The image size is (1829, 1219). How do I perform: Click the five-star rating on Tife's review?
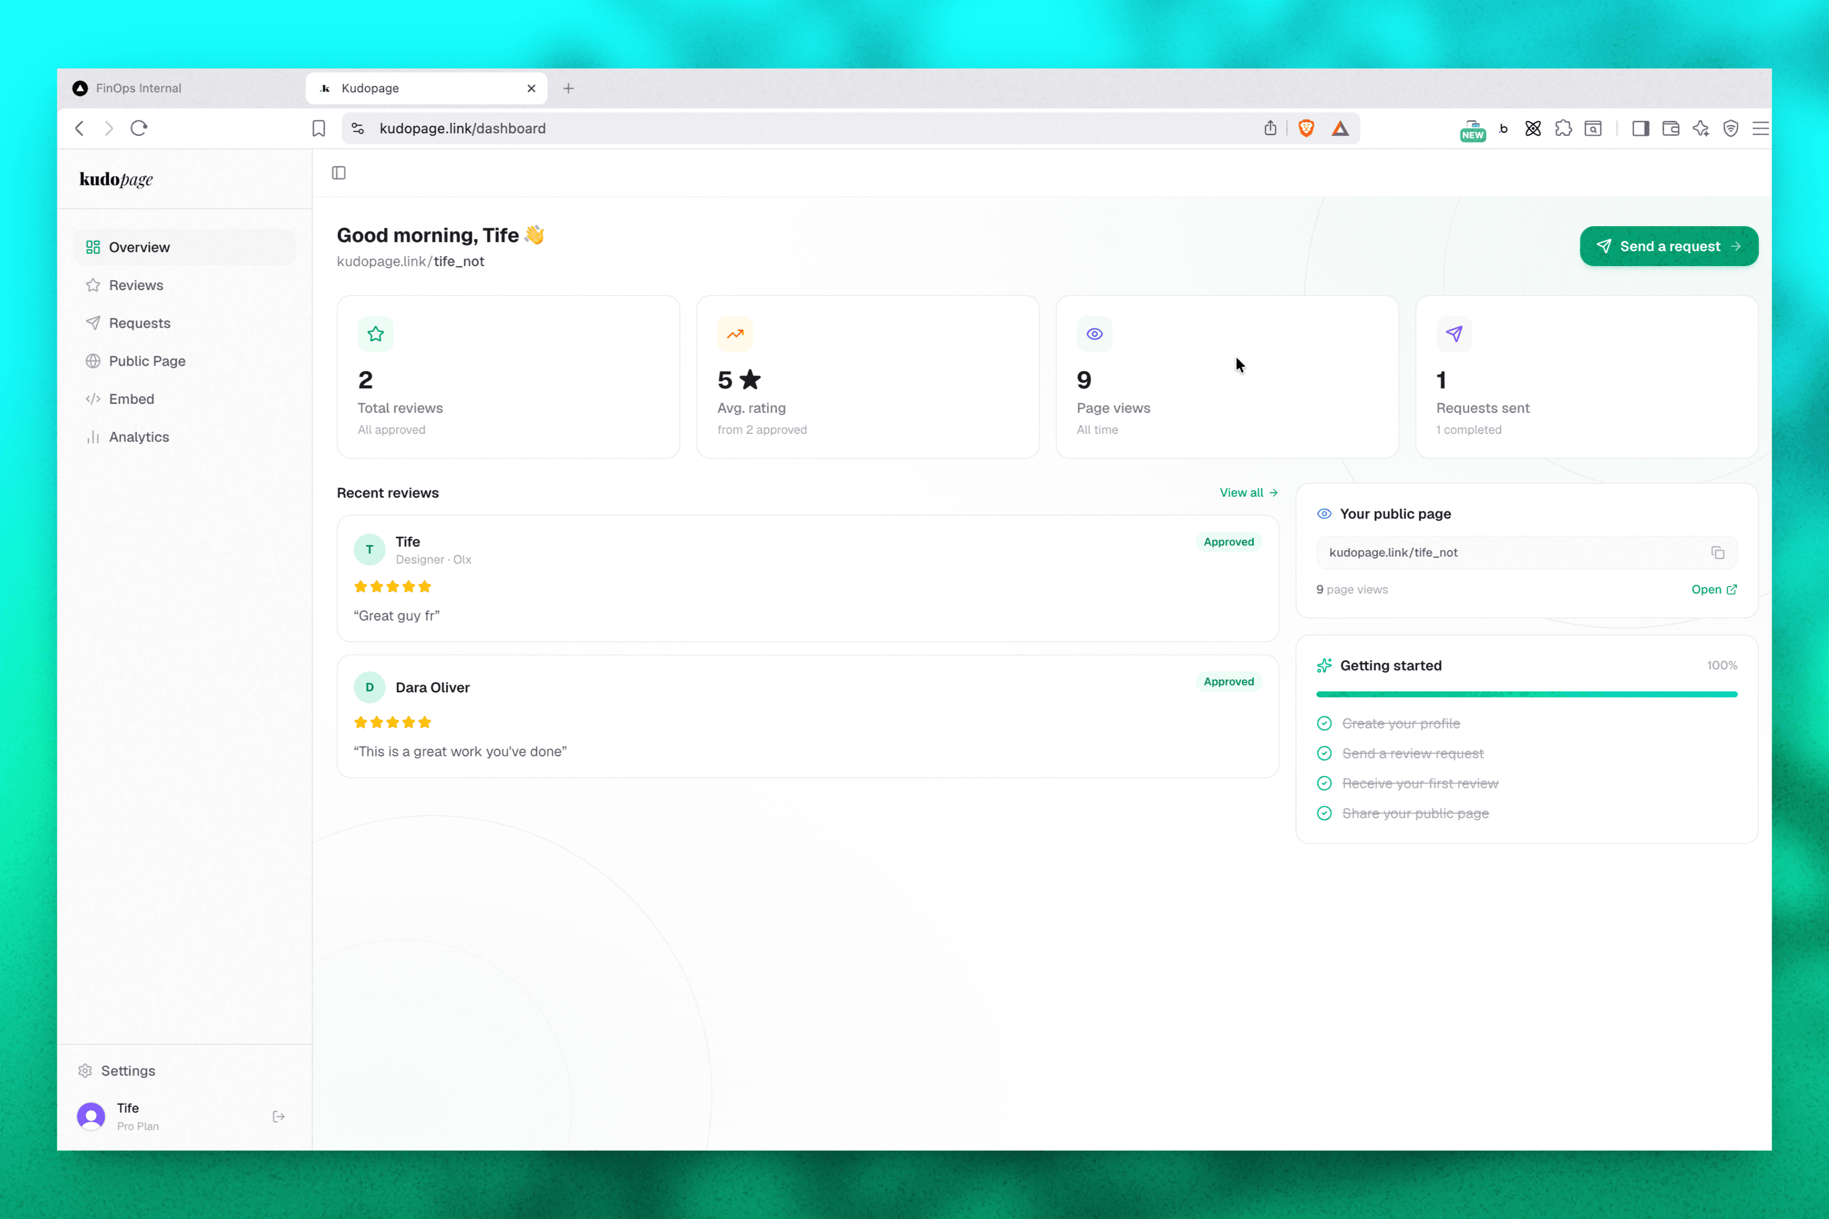click(x=392, y=587)
